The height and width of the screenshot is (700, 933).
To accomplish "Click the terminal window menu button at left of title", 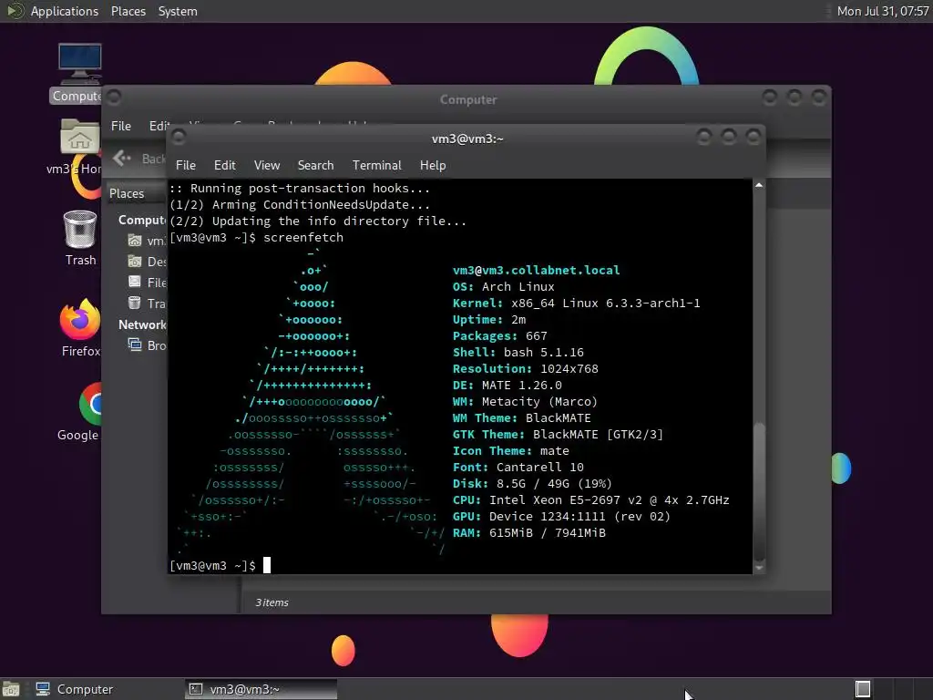I will (x=179, y=139).
